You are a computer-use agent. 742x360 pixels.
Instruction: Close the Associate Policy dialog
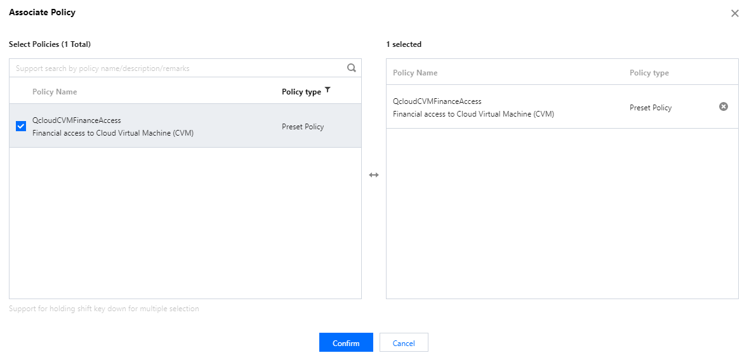coord(734,13)
